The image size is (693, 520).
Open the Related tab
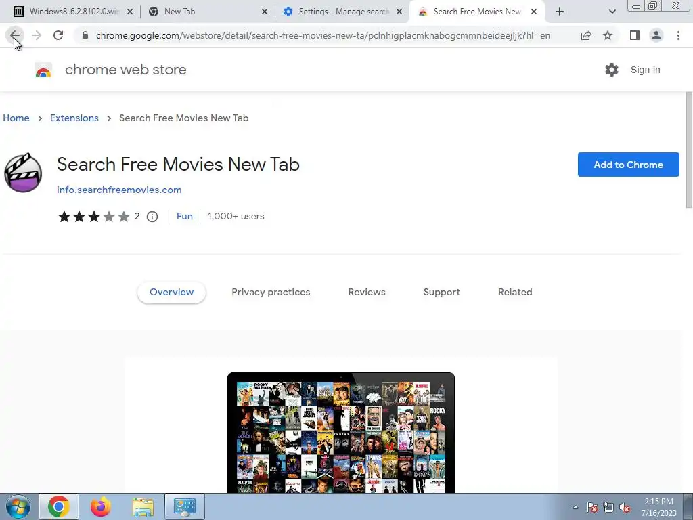tap(515, 292)
